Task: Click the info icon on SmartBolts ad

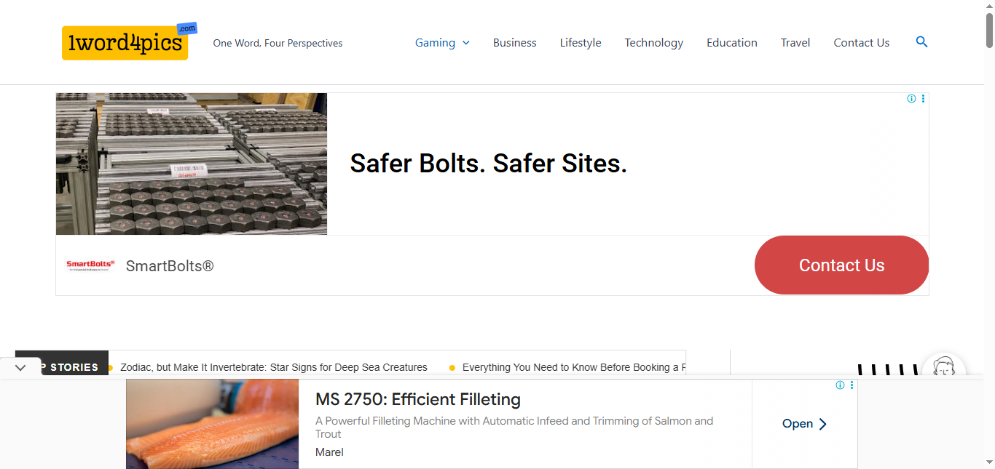Action: (911, 99)
